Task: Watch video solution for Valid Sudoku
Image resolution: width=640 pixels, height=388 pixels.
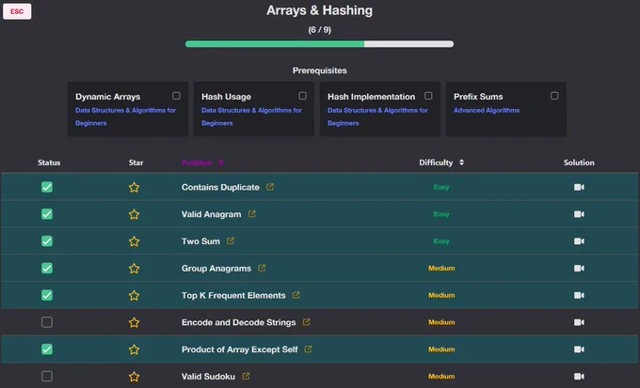Action: (579, 376)
